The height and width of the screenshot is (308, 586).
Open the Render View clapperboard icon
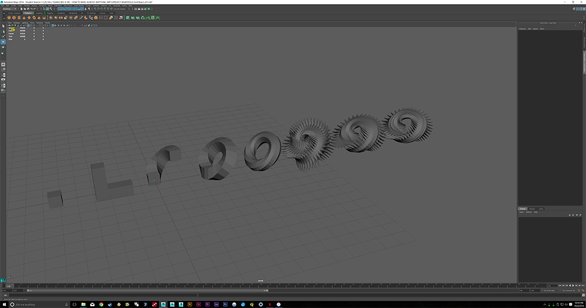point(136,9)
